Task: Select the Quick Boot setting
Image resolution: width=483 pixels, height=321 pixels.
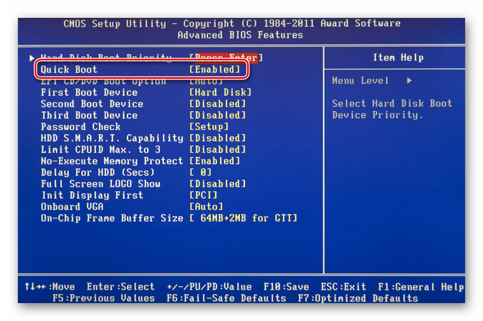Action: click(69, 70)
